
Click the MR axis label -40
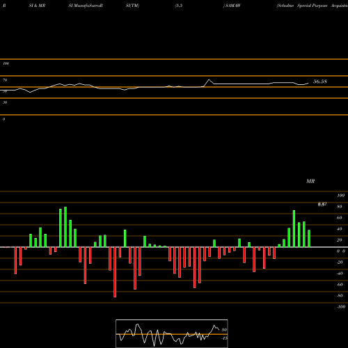click(x=340, y=274)
